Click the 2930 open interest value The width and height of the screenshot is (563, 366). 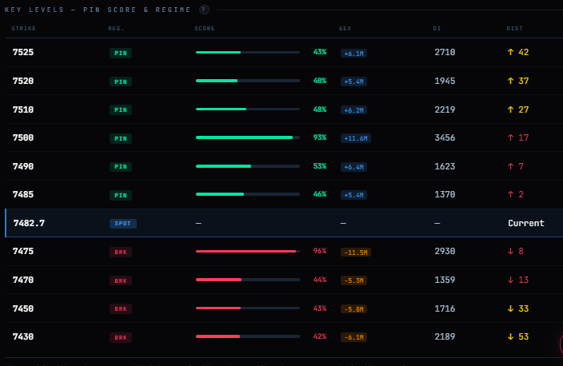coord(445,251)
